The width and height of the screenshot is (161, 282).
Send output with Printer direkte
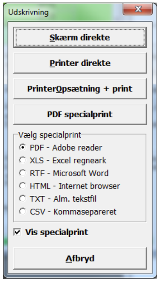point(80,63)
